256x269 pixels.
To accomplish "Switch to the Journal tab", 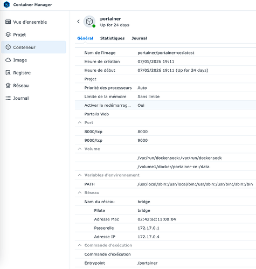I will pyautogui.click(x=139, y=38).
